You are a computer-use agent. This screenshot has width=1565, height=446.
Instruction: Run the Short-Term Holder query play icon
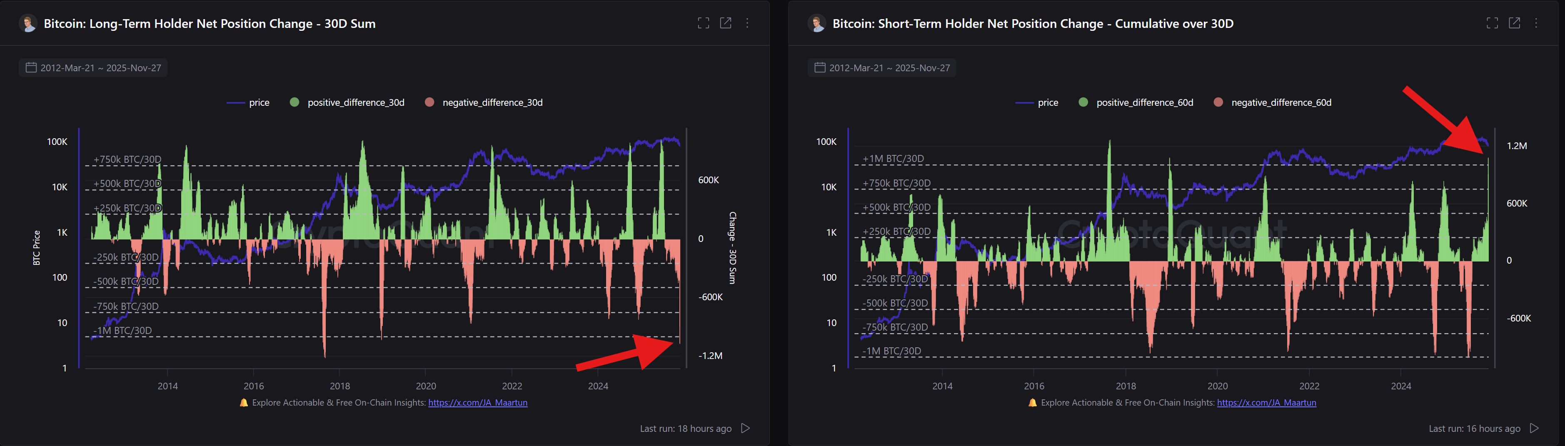pos(1534,429)
